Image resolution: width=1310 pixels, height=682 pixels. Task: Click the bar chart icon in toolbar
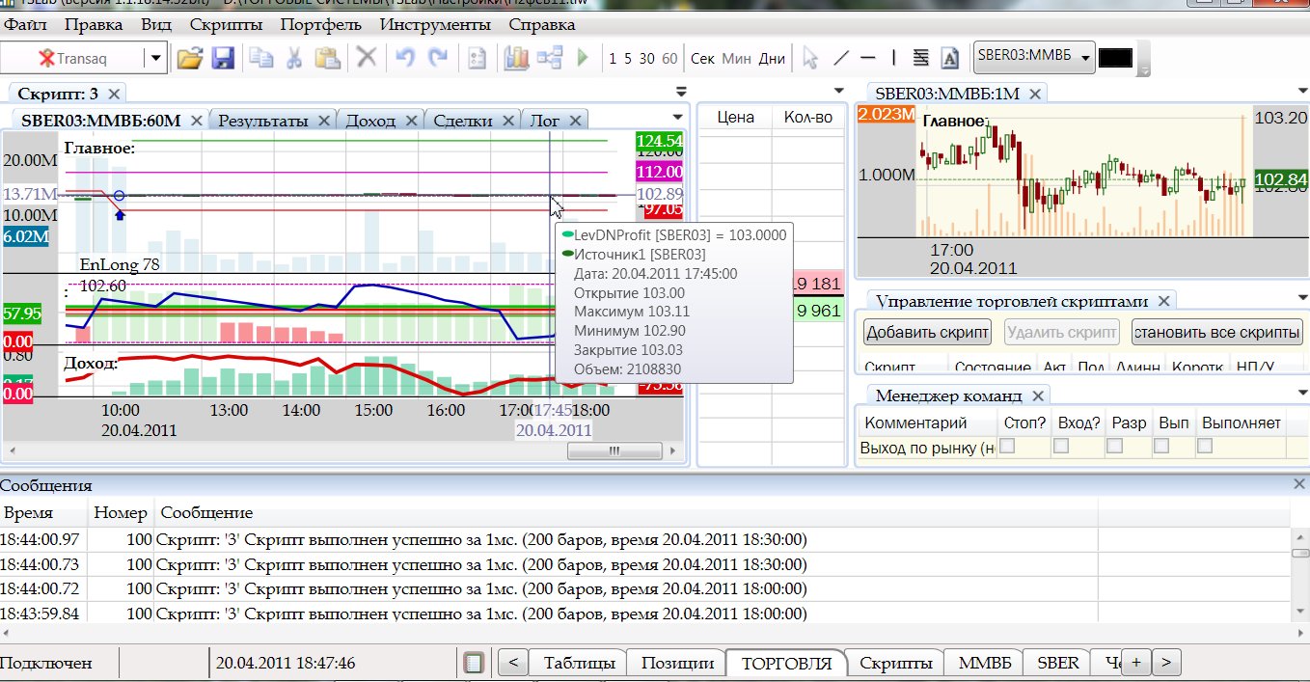click(516, 58)
